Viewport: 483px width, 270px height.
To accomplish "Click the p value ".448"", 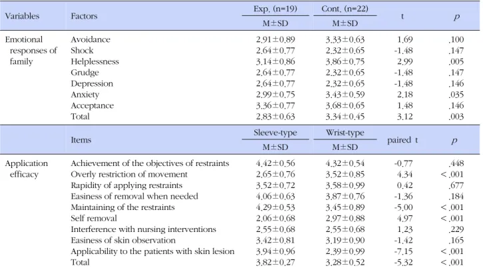I will click(456, 163).
